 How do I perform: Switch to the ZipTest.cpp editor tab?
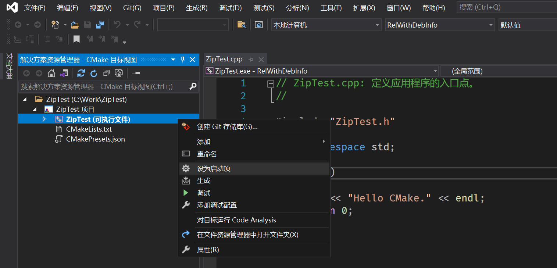[x=224, y=59]
